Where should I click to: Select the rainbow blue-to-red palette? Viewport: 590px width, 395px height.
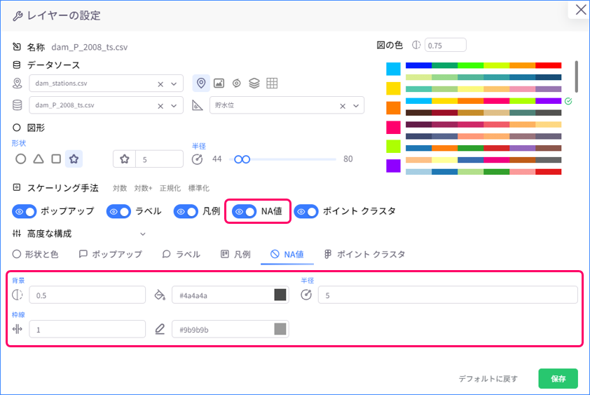(x=483, y=65)
